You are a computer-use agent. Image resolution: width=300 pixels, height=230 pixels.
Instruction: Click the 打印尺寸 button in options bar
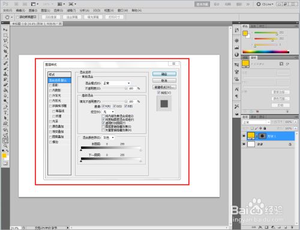click(x=114, y=17)
